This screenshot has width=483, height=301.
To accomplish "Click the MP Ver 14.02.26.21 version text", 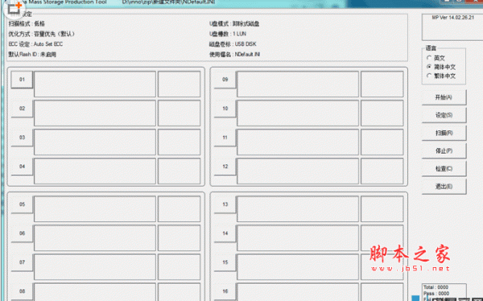I will pyautogui.click(x=452, y=18).
